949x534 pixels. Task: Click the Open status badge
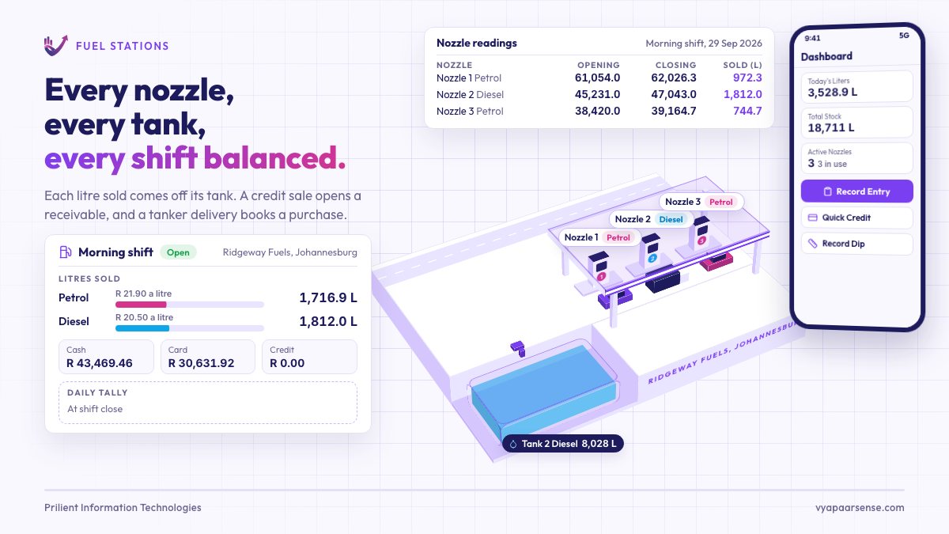pos(178,252)
